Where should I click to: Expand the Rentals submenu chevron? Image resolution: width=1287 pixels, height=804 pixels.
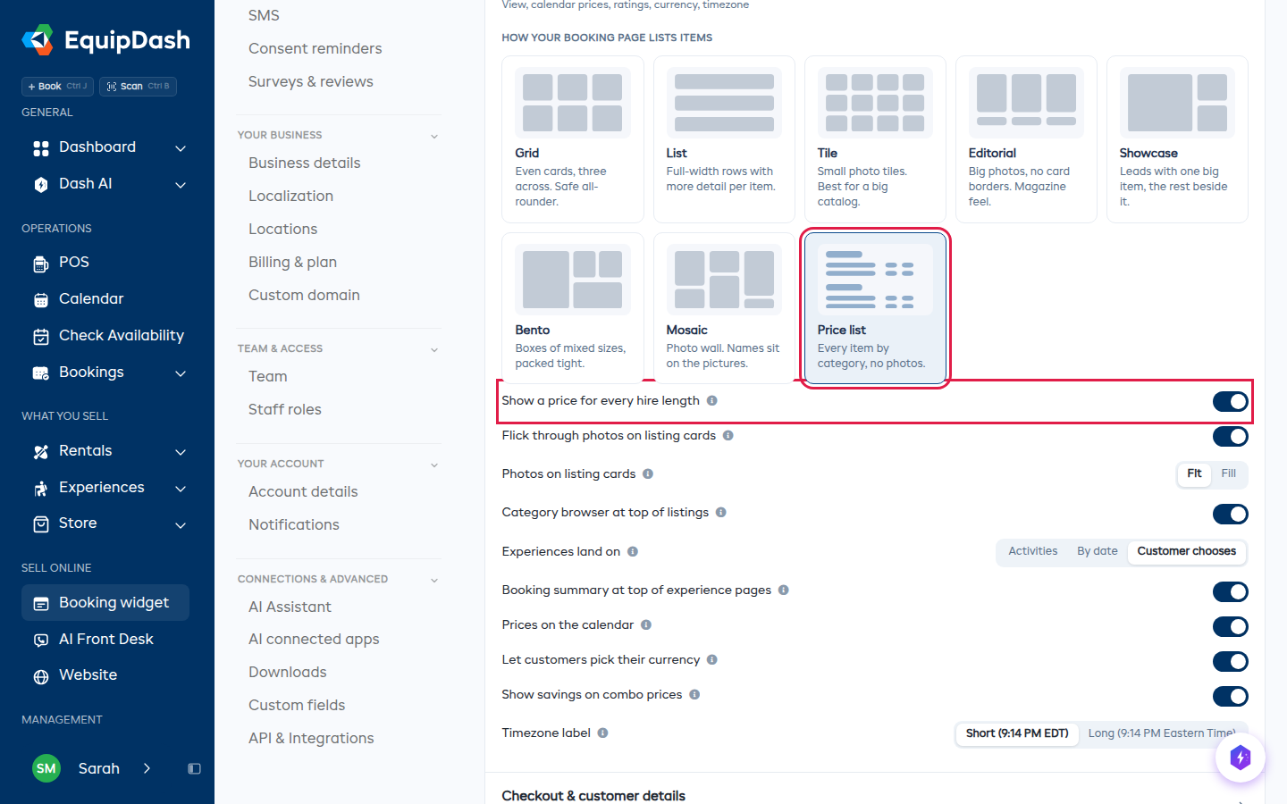[x=181, y=452]
